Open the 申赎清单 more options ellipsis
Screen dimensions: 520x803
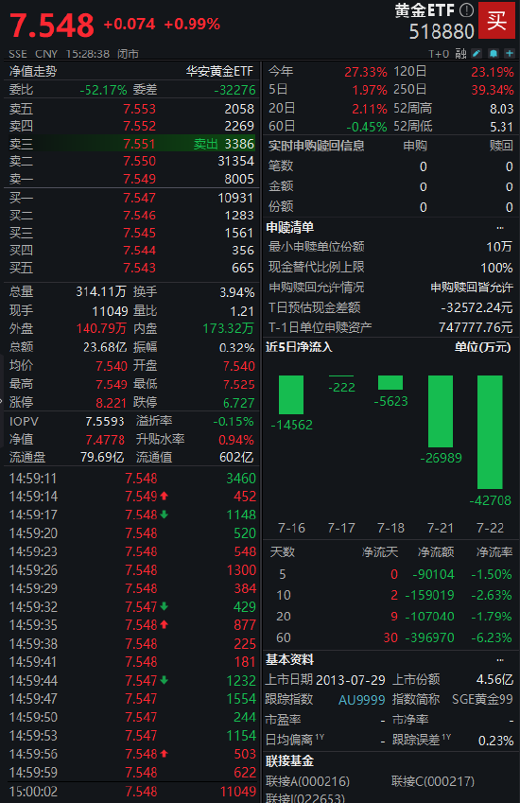pyautogui.click(x=500, y=227)
